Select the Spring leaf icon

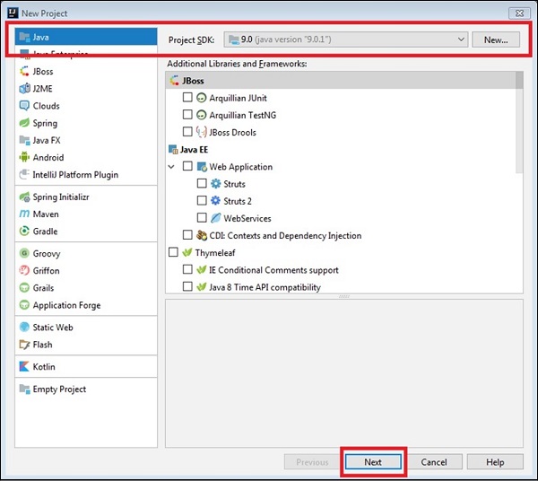click(x=24, y=124)
